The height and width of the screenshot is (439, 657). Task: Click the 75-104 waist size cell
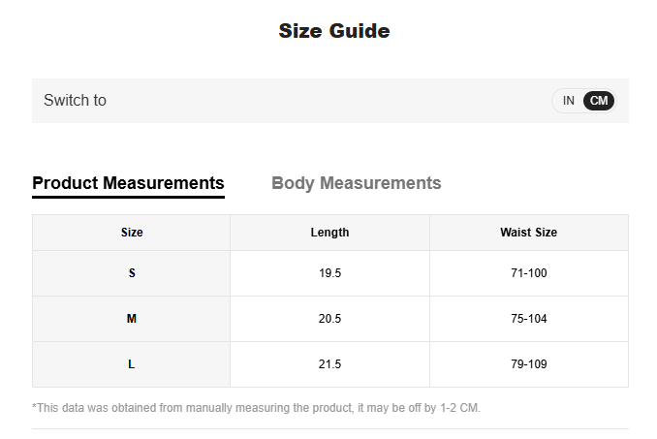(x=528, y=319)
